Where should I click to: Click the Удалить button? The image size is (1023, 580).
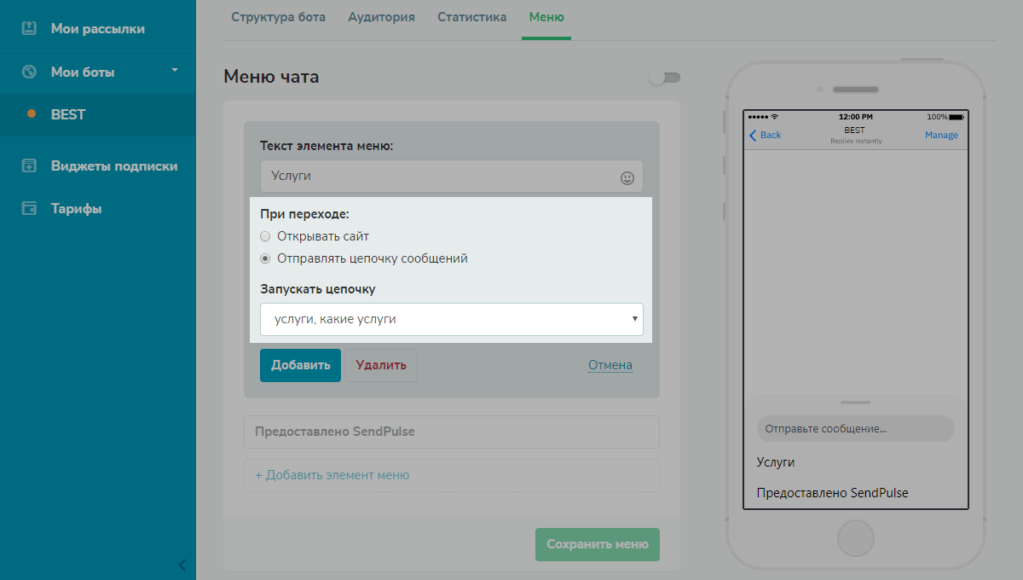[381, 365]
